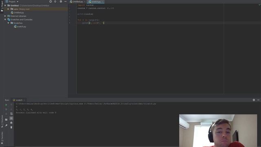Clear console with trash icon
Image resolution: width=261 pixels, height=147 pixels.
click(11, 127)
